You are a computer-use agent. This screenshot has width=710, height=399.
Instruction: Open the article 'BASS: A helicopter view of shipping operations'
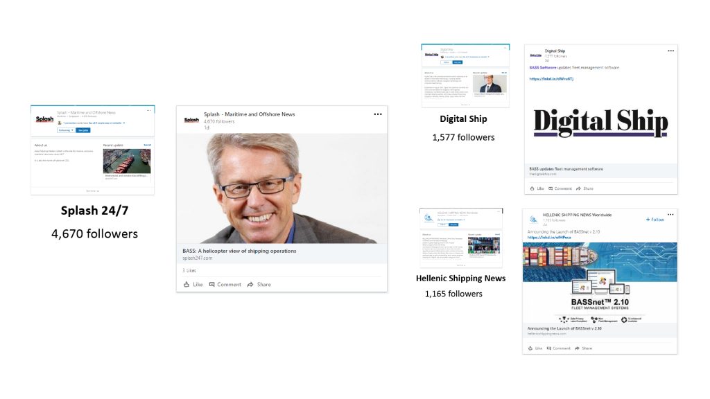click(240, 251)
